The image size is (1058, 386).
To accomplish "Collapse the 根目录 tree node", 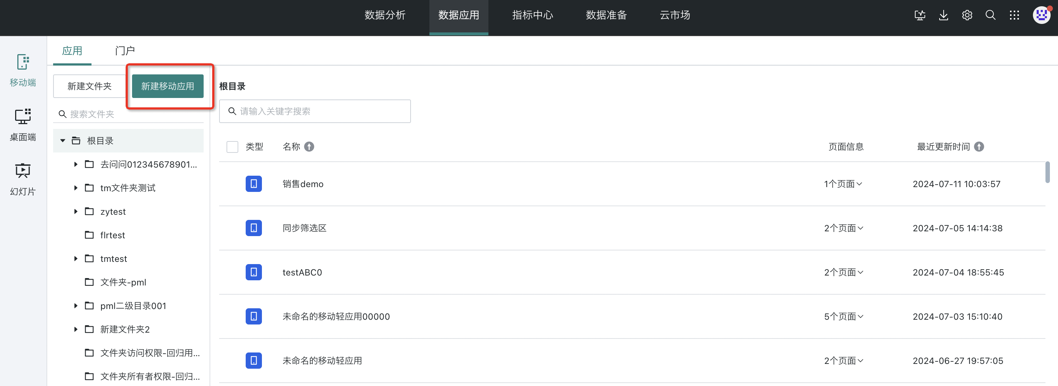I will (x=62, y=141).
